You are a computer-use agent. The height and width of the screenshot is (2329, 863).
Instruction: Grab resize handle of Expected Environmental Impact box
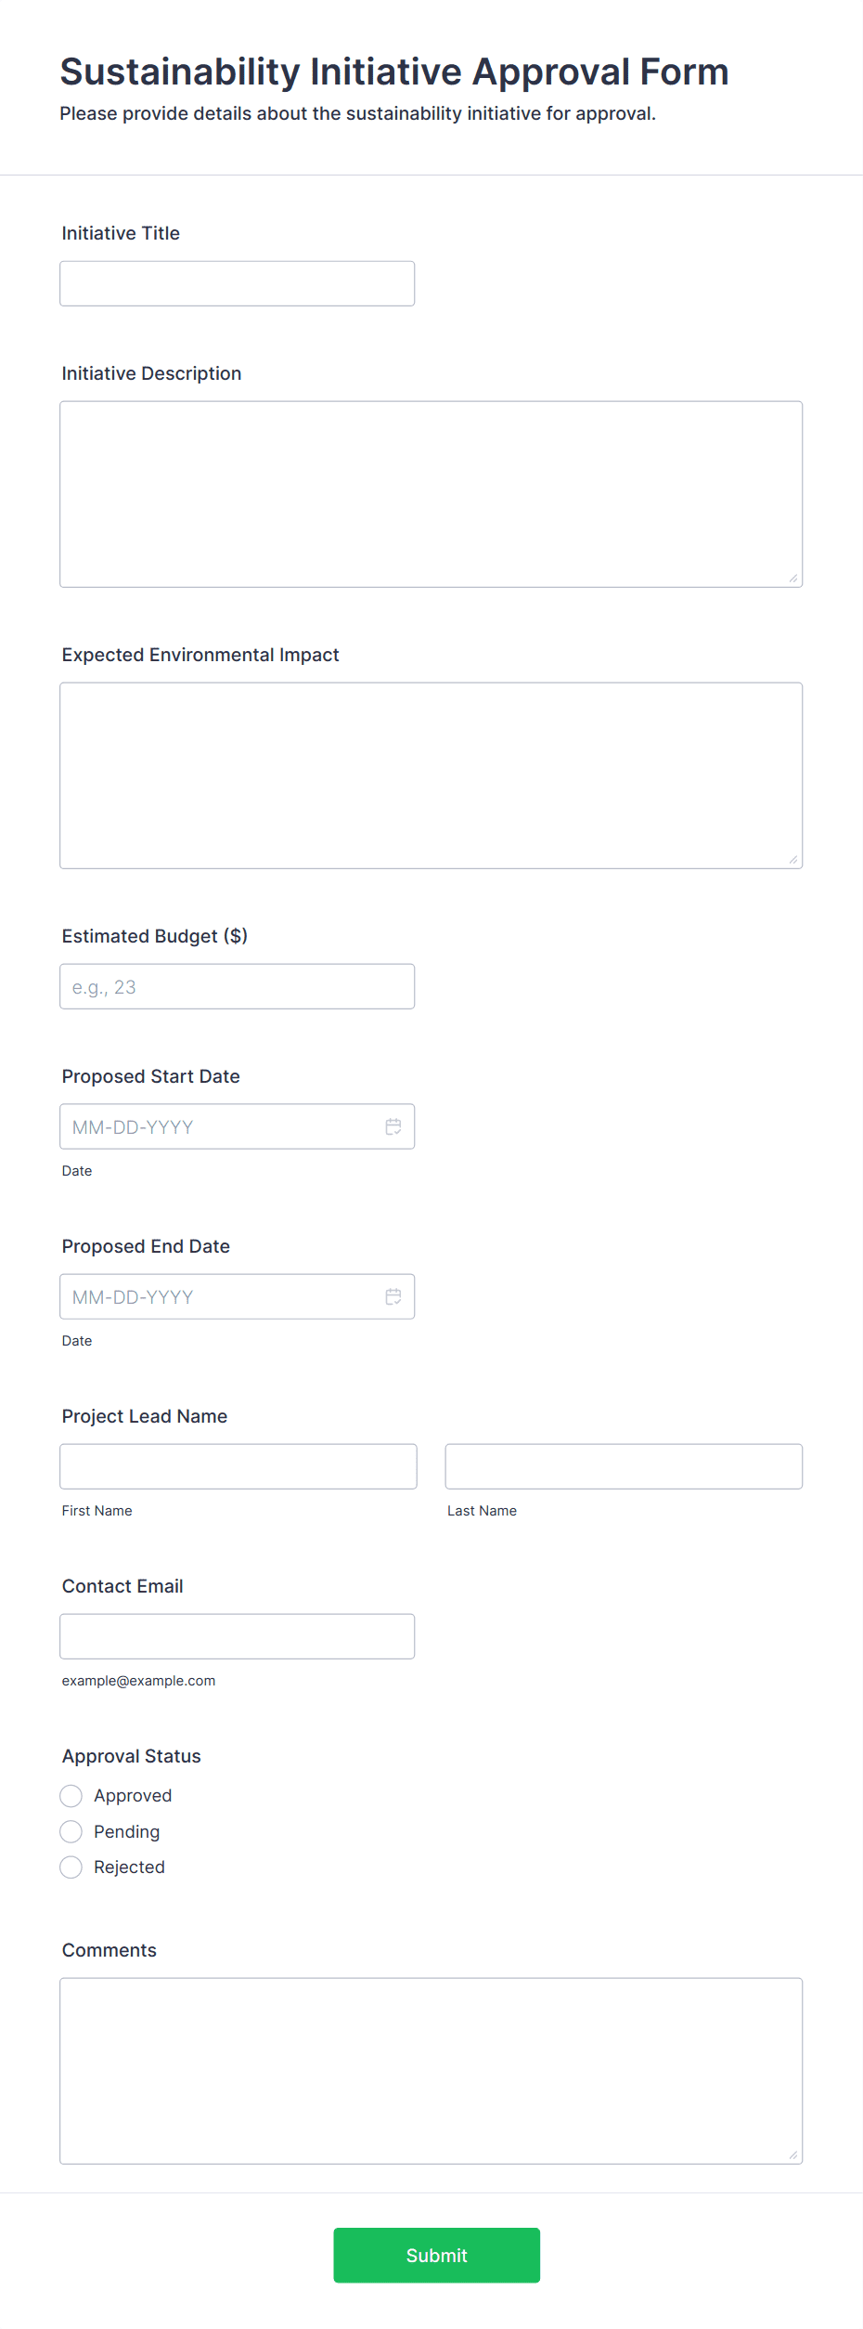pyautogui.click(x=793, y=860)
